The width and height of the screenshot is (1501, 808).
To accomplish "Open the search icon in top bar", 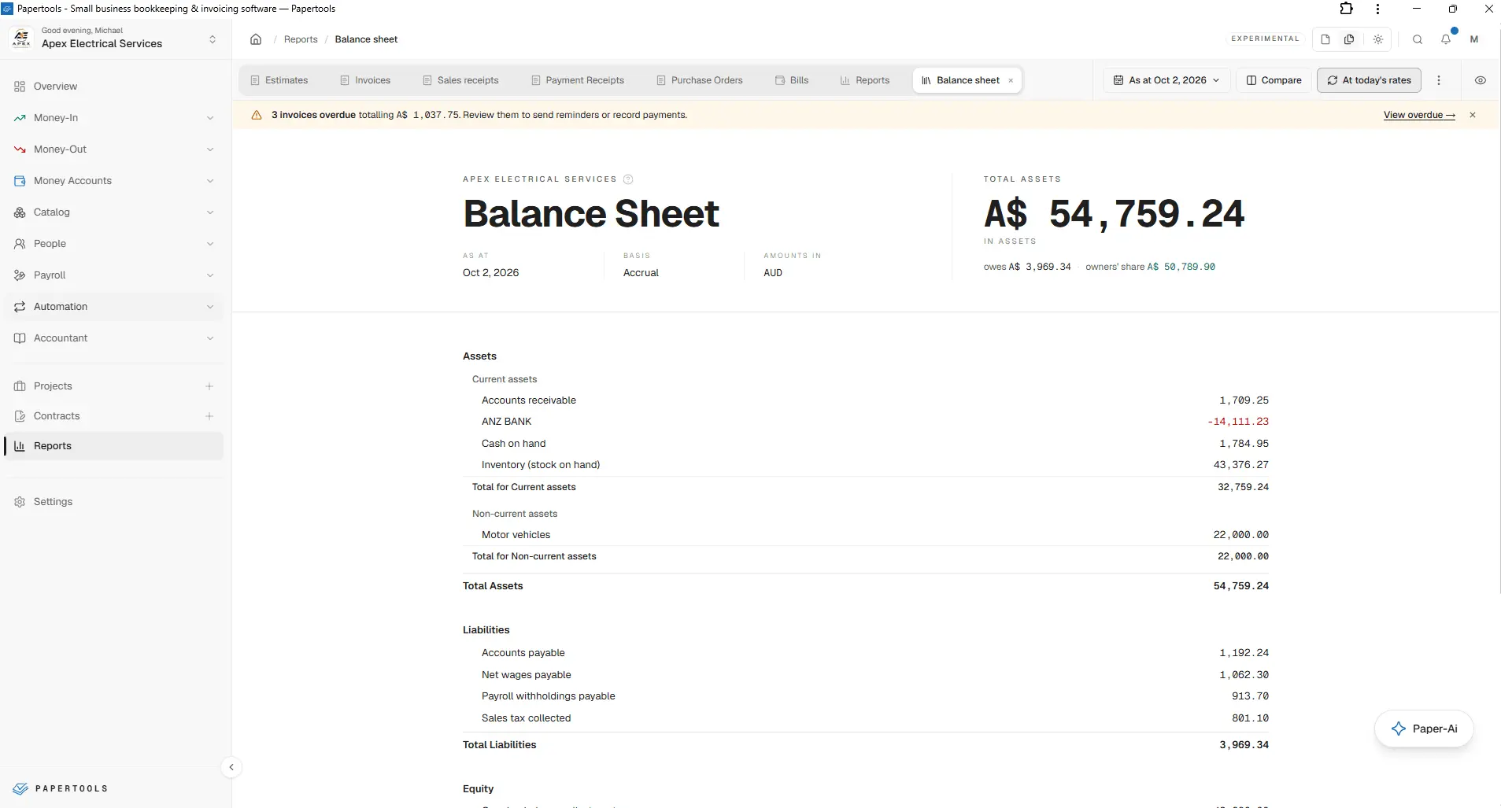I will tap(1418, 39).
